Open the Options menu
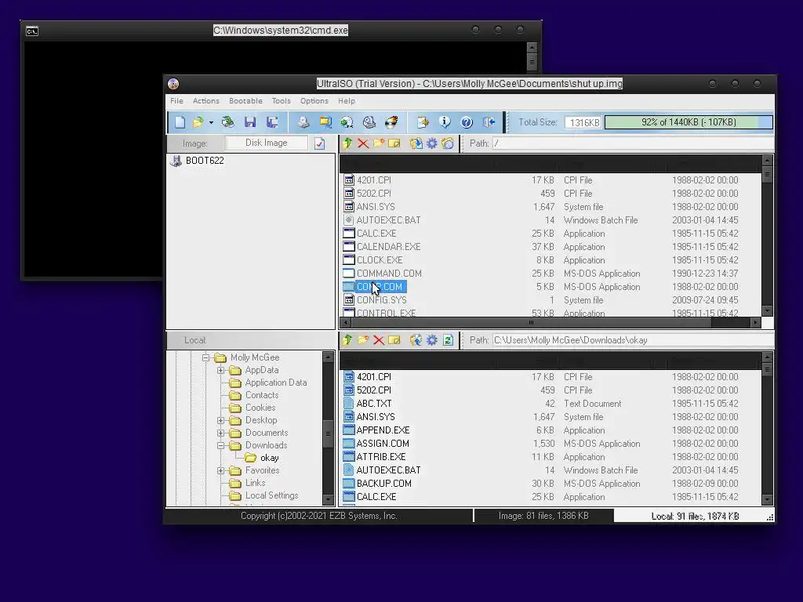Viewport: 803px width, 602px height. coord(314,101)
